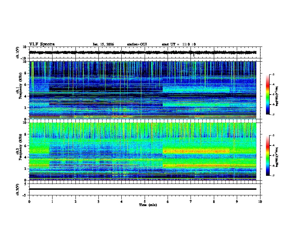Click the time axis tick label "4"

(x=121, y=202)
